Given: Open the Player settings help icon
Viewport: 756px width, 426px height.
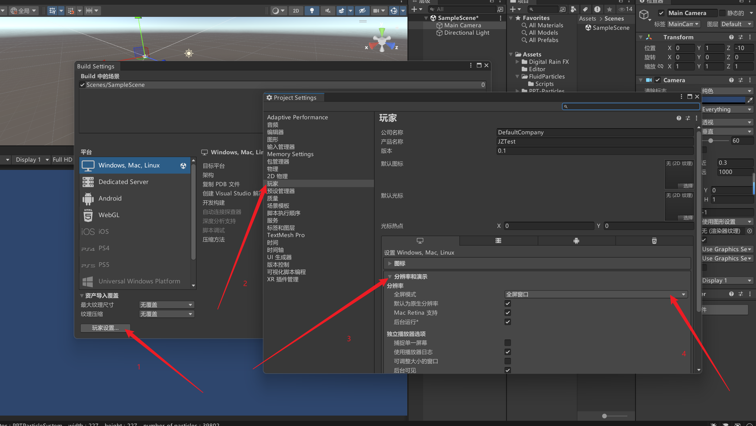Looking at the screenshot, I should [x=679, y=118].
